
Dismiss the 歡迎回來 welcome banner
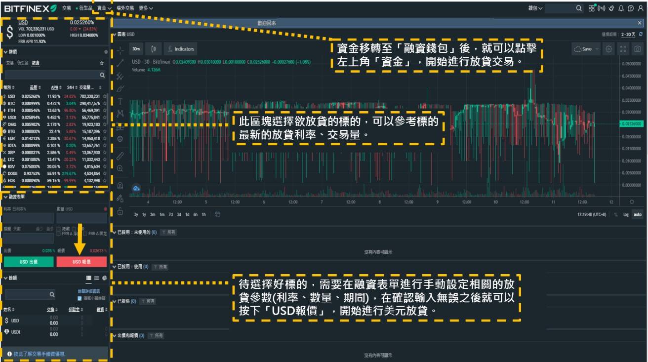pyautogui.click(x=640, y=23)
